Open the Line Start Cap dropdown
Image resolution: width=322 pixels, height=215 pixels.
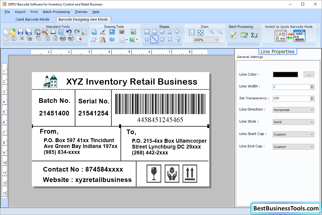(293, 134)
